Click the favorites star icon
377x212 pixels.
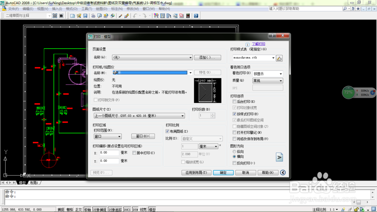358,9
